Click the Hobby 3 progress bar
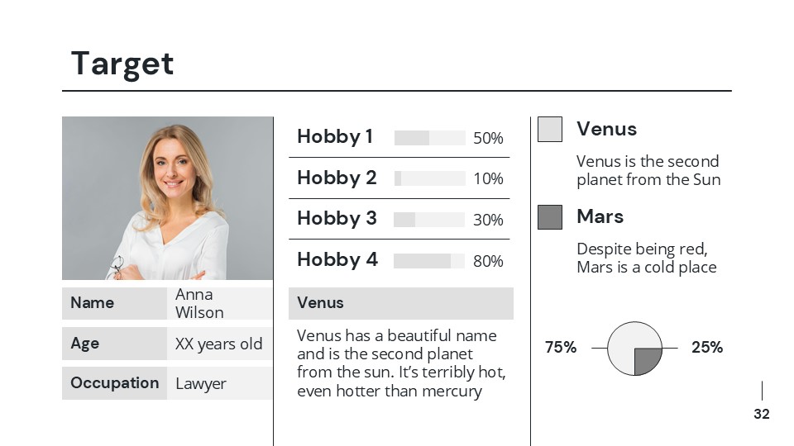 [x=429, y=220]
